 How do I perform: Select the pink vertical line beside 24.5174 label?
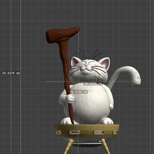coord(21,77)
